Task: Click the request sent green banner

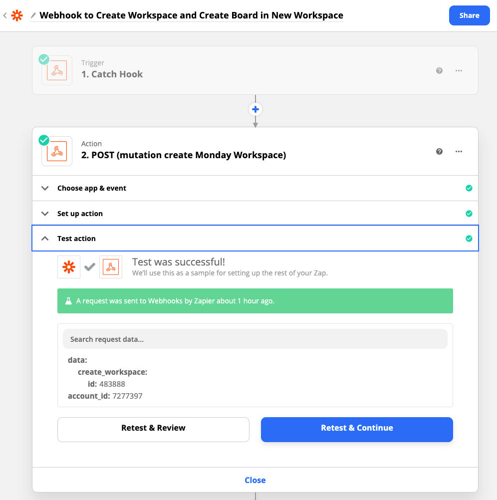Action: click(x=255, y=301)
